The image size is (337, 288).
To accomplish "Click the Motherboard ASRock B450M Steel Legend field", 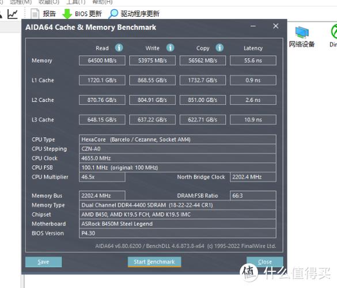I will point(177,223).
